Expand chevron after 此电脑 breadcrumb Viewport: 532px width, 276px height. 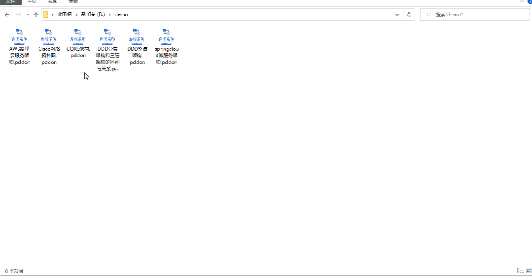click(x=77, y=15)
